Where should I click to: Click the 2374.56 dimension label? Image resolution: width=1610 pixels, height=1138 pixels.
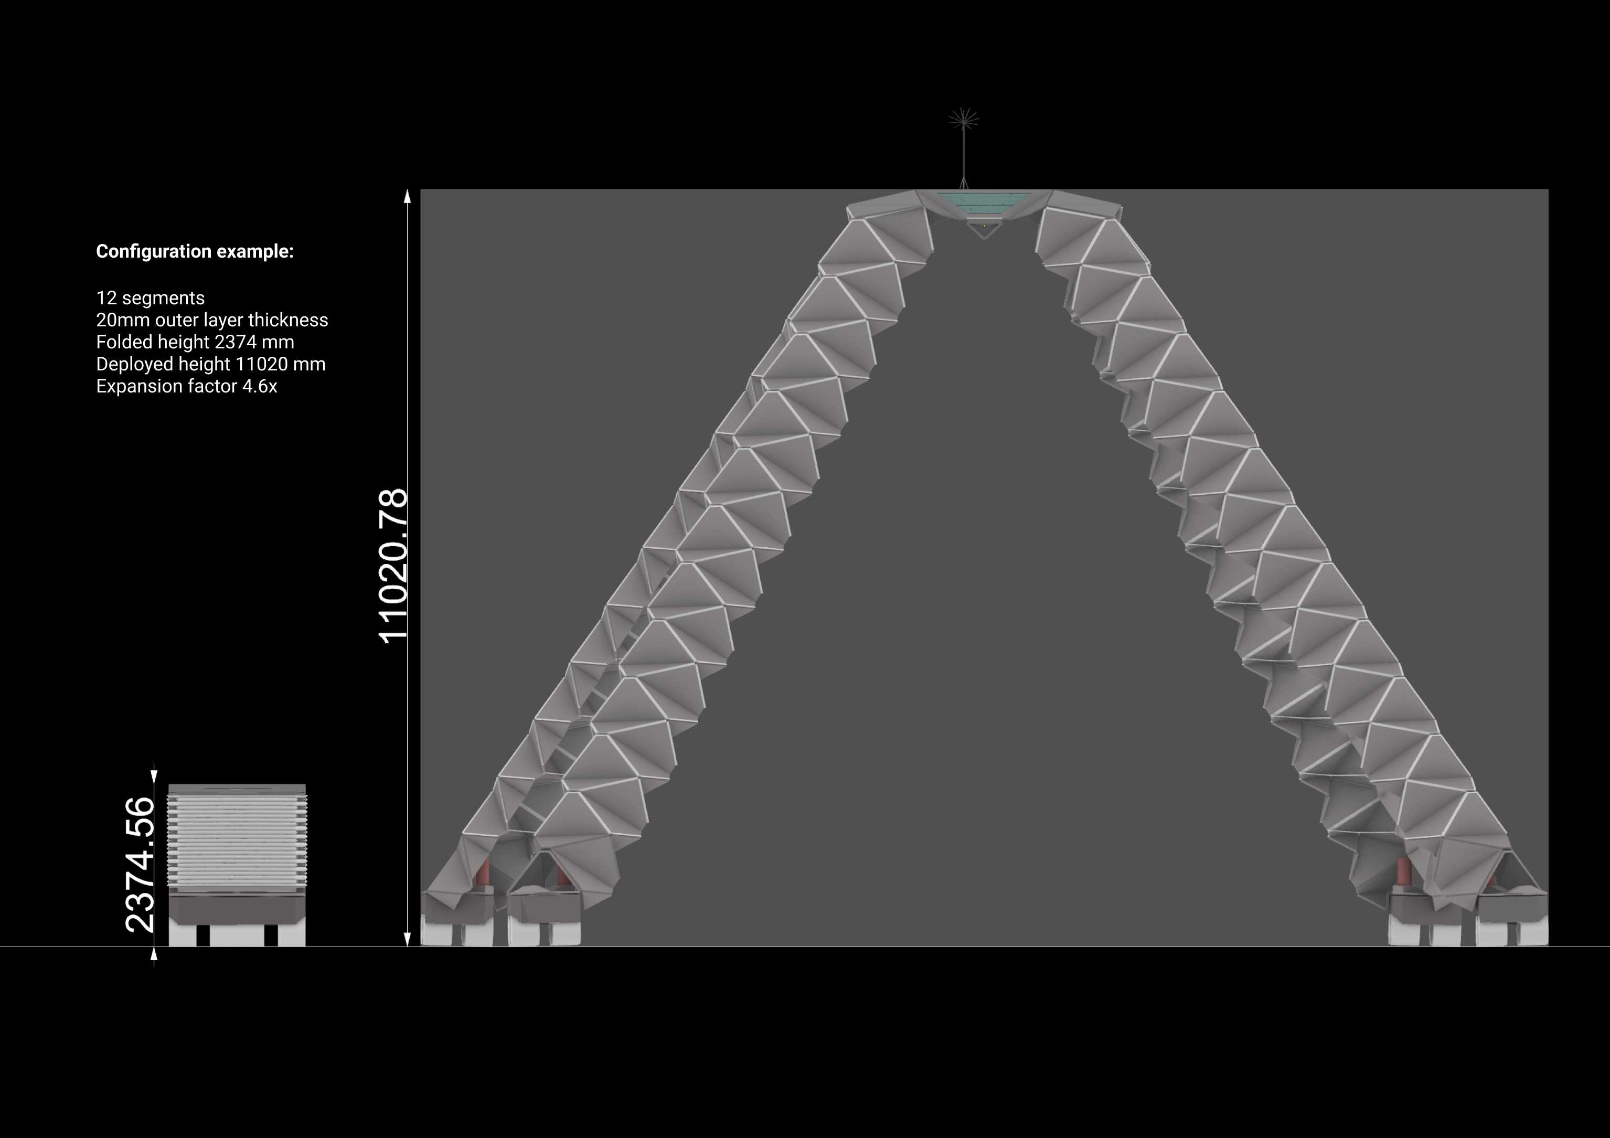140,865
